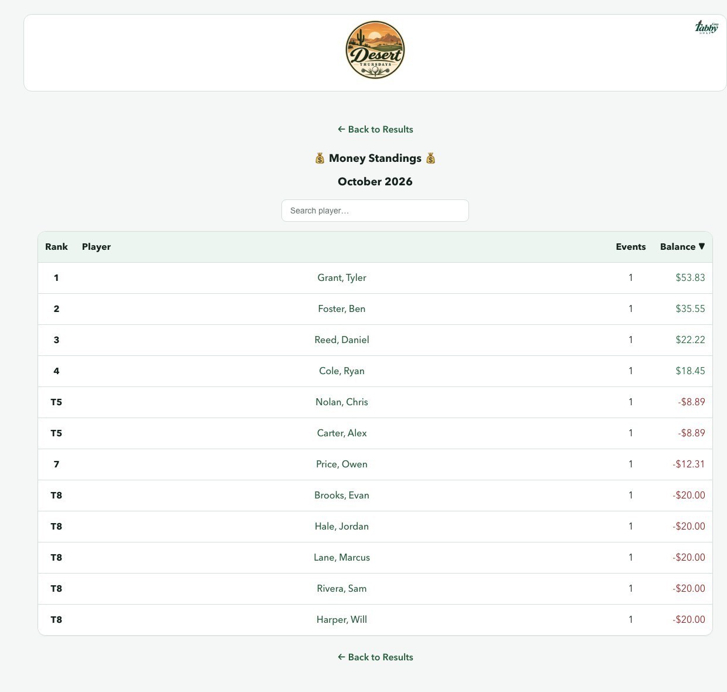
Task: Click the right money bag emoji
Action: pos(431,158)
